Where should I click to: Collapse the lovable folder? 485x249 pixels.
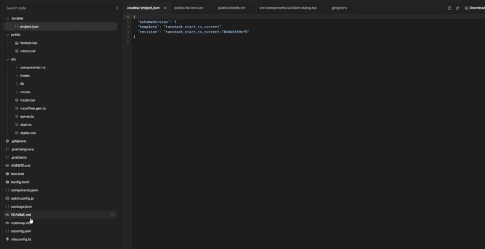point(7,19)
